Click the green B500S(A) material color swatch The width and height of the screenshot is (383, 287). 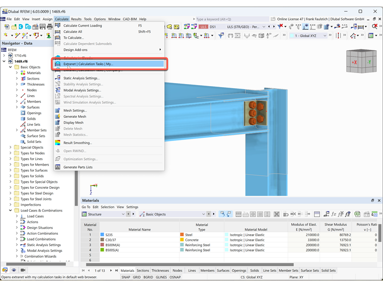pos(102,250)
